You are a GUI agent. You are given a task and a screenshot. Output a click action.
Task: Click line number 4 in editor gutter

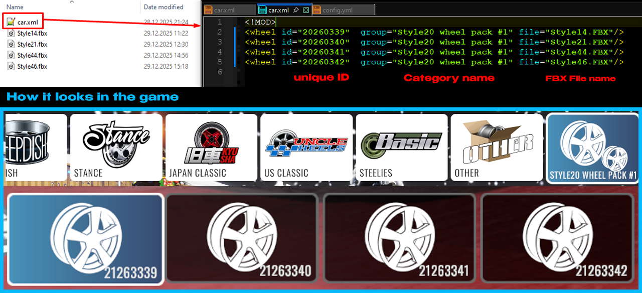click(x=220, y=52)
